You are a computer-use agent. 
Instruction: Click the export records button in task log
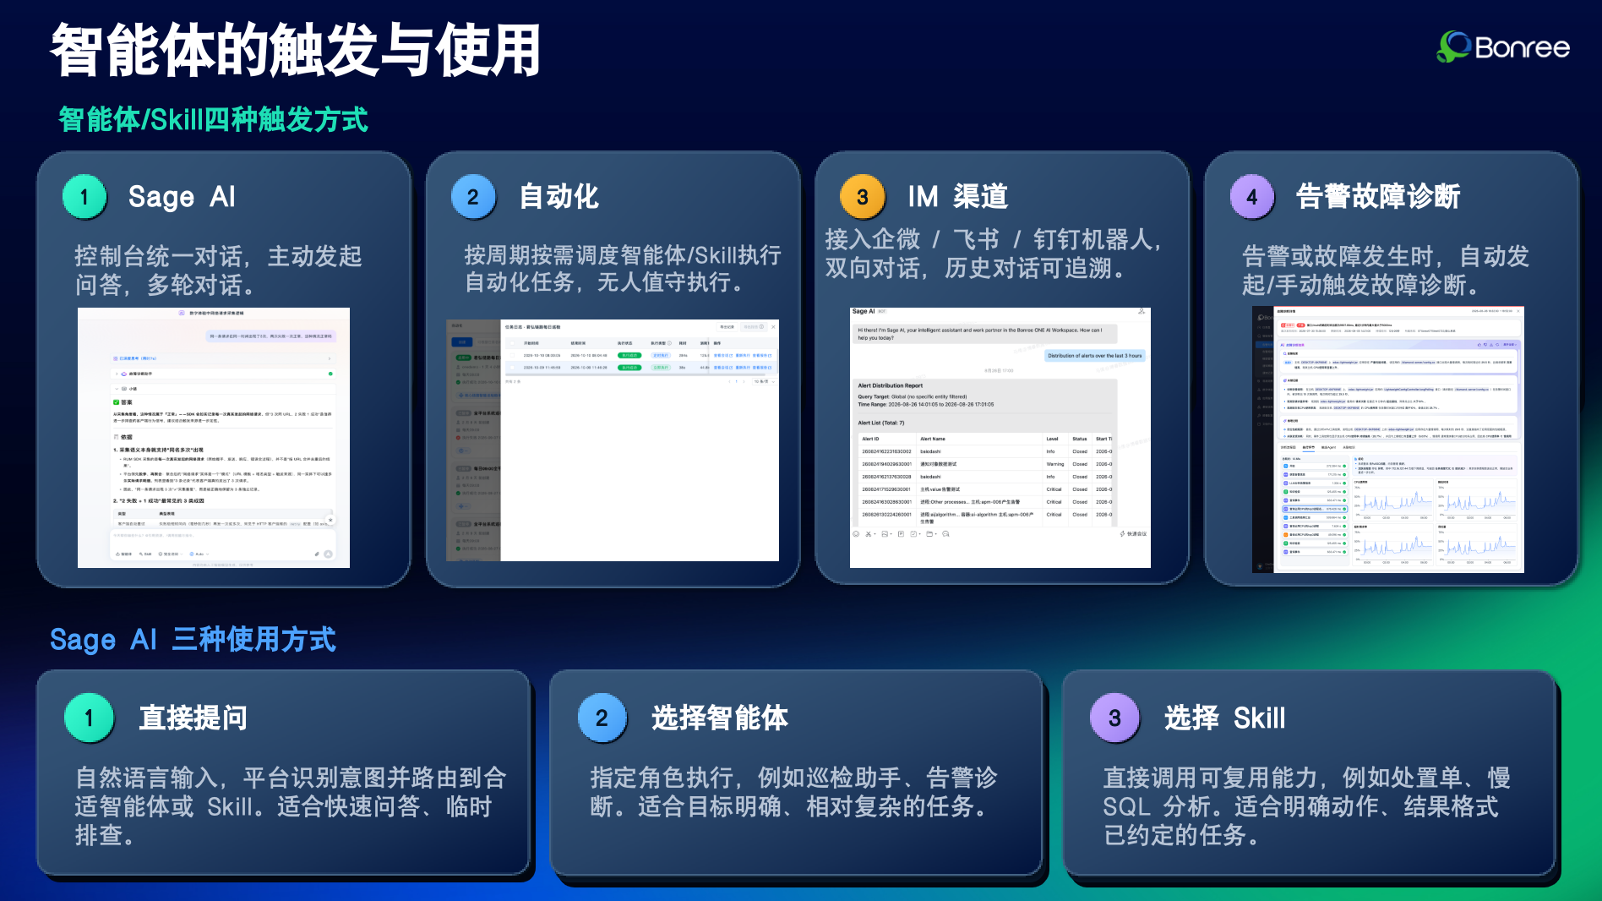[x=727, y=327]
